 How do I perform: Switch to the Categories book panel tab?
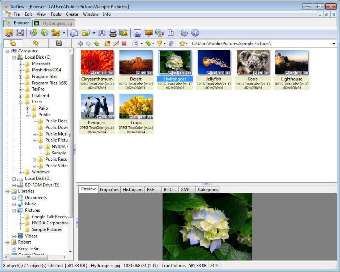coord(59,43)
